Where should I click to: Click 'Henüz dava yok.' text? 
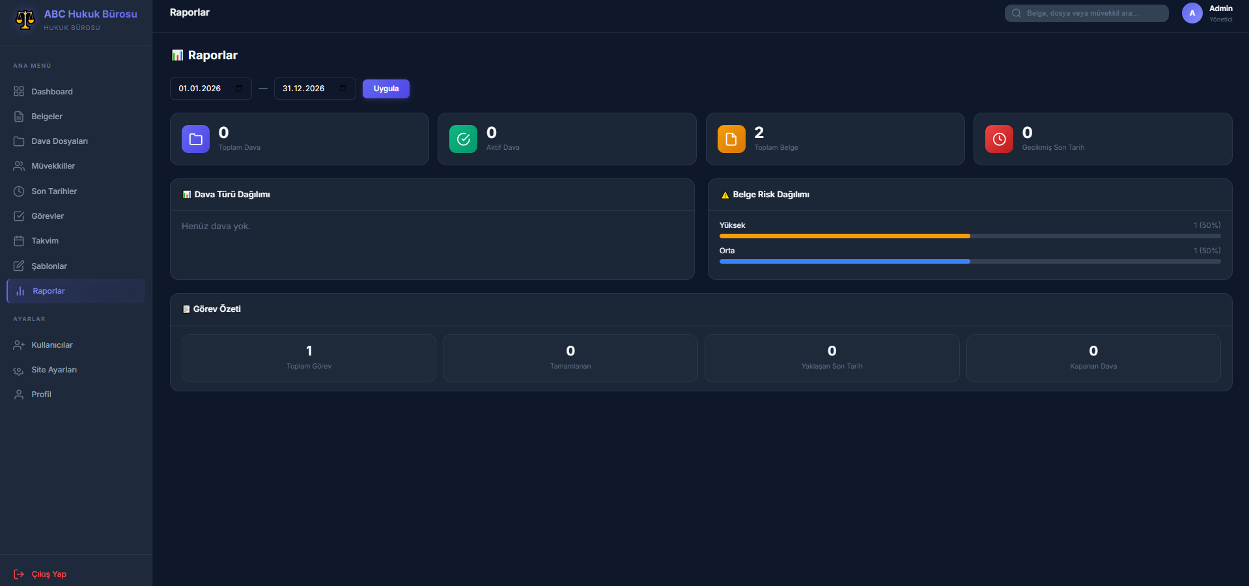coord(216,227)
